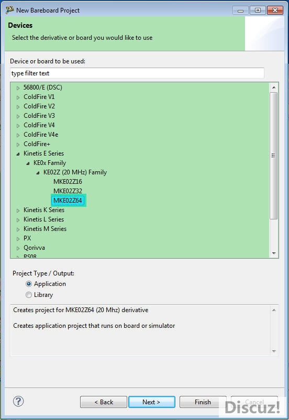Select the KE0x Family label
The width and height of the screenshot is (289, 420).
click(50, 163)
